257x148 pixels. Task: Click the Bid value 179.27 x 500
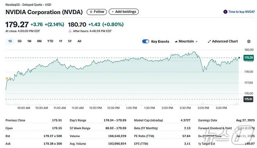click(53, 136)
